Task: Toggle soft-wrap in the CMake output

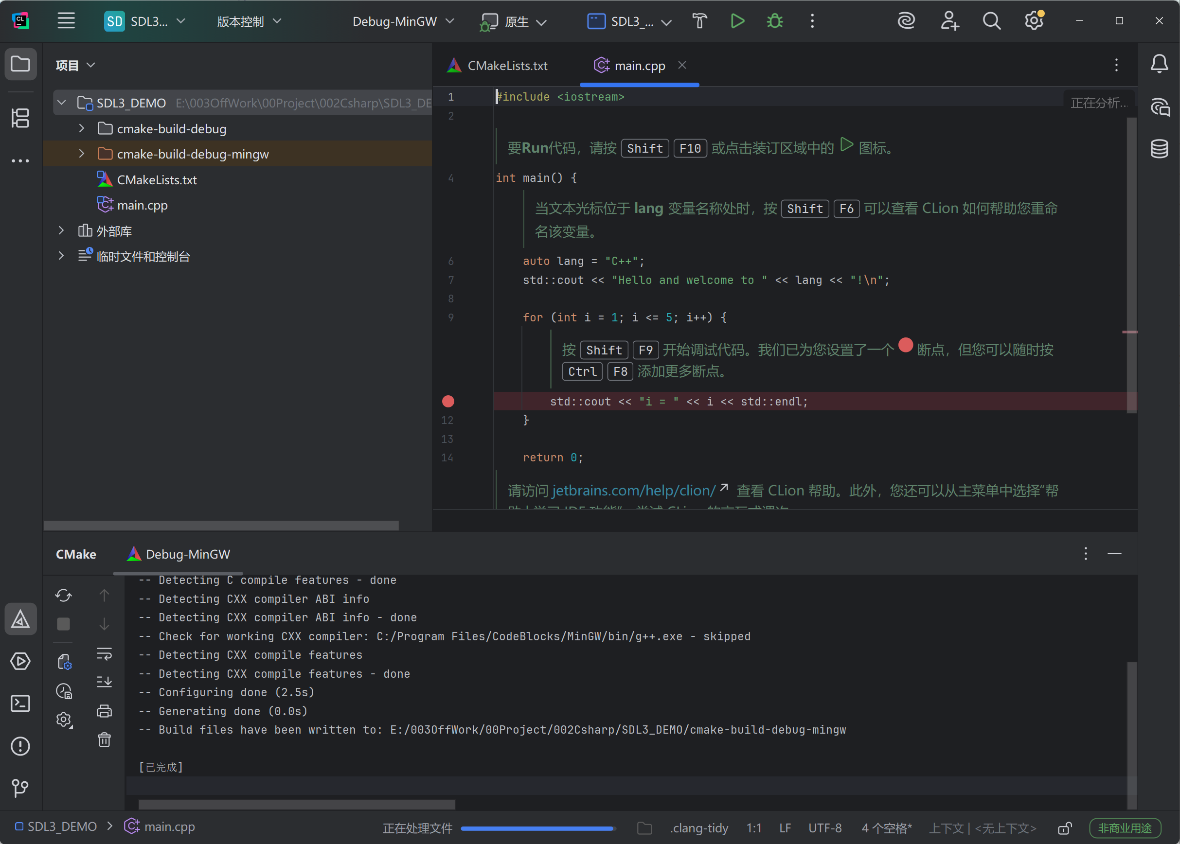Action: (104, 654)
